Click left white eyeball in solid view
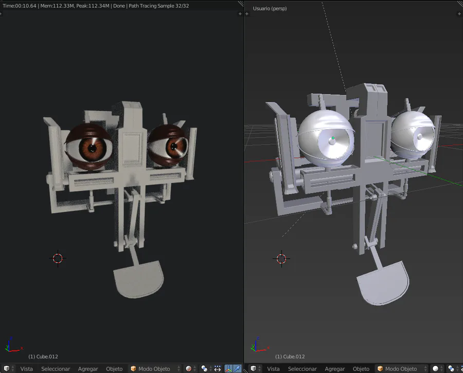This screenshot has height=373, width=463. coord(326,137)
